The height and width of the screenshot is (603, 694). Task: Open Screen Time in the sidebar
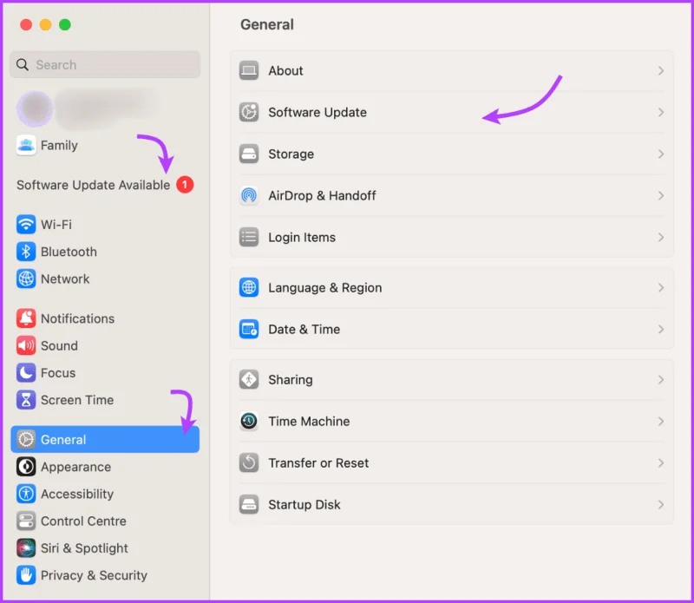(x=105, y=400)
